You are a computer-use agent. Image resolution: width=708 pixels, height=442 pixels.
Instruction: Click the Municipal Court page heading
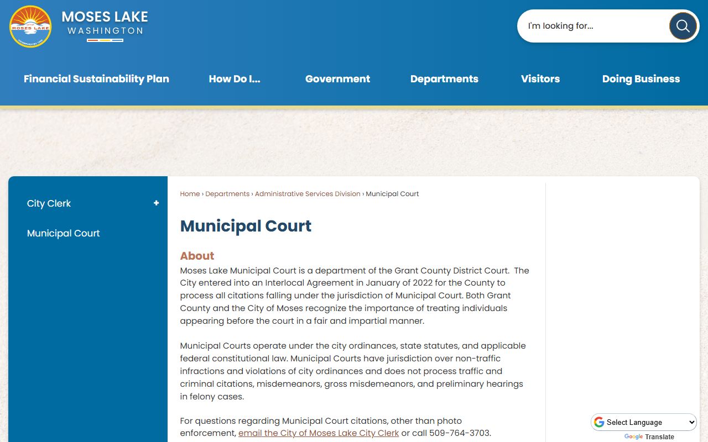(x=246, y=226)
